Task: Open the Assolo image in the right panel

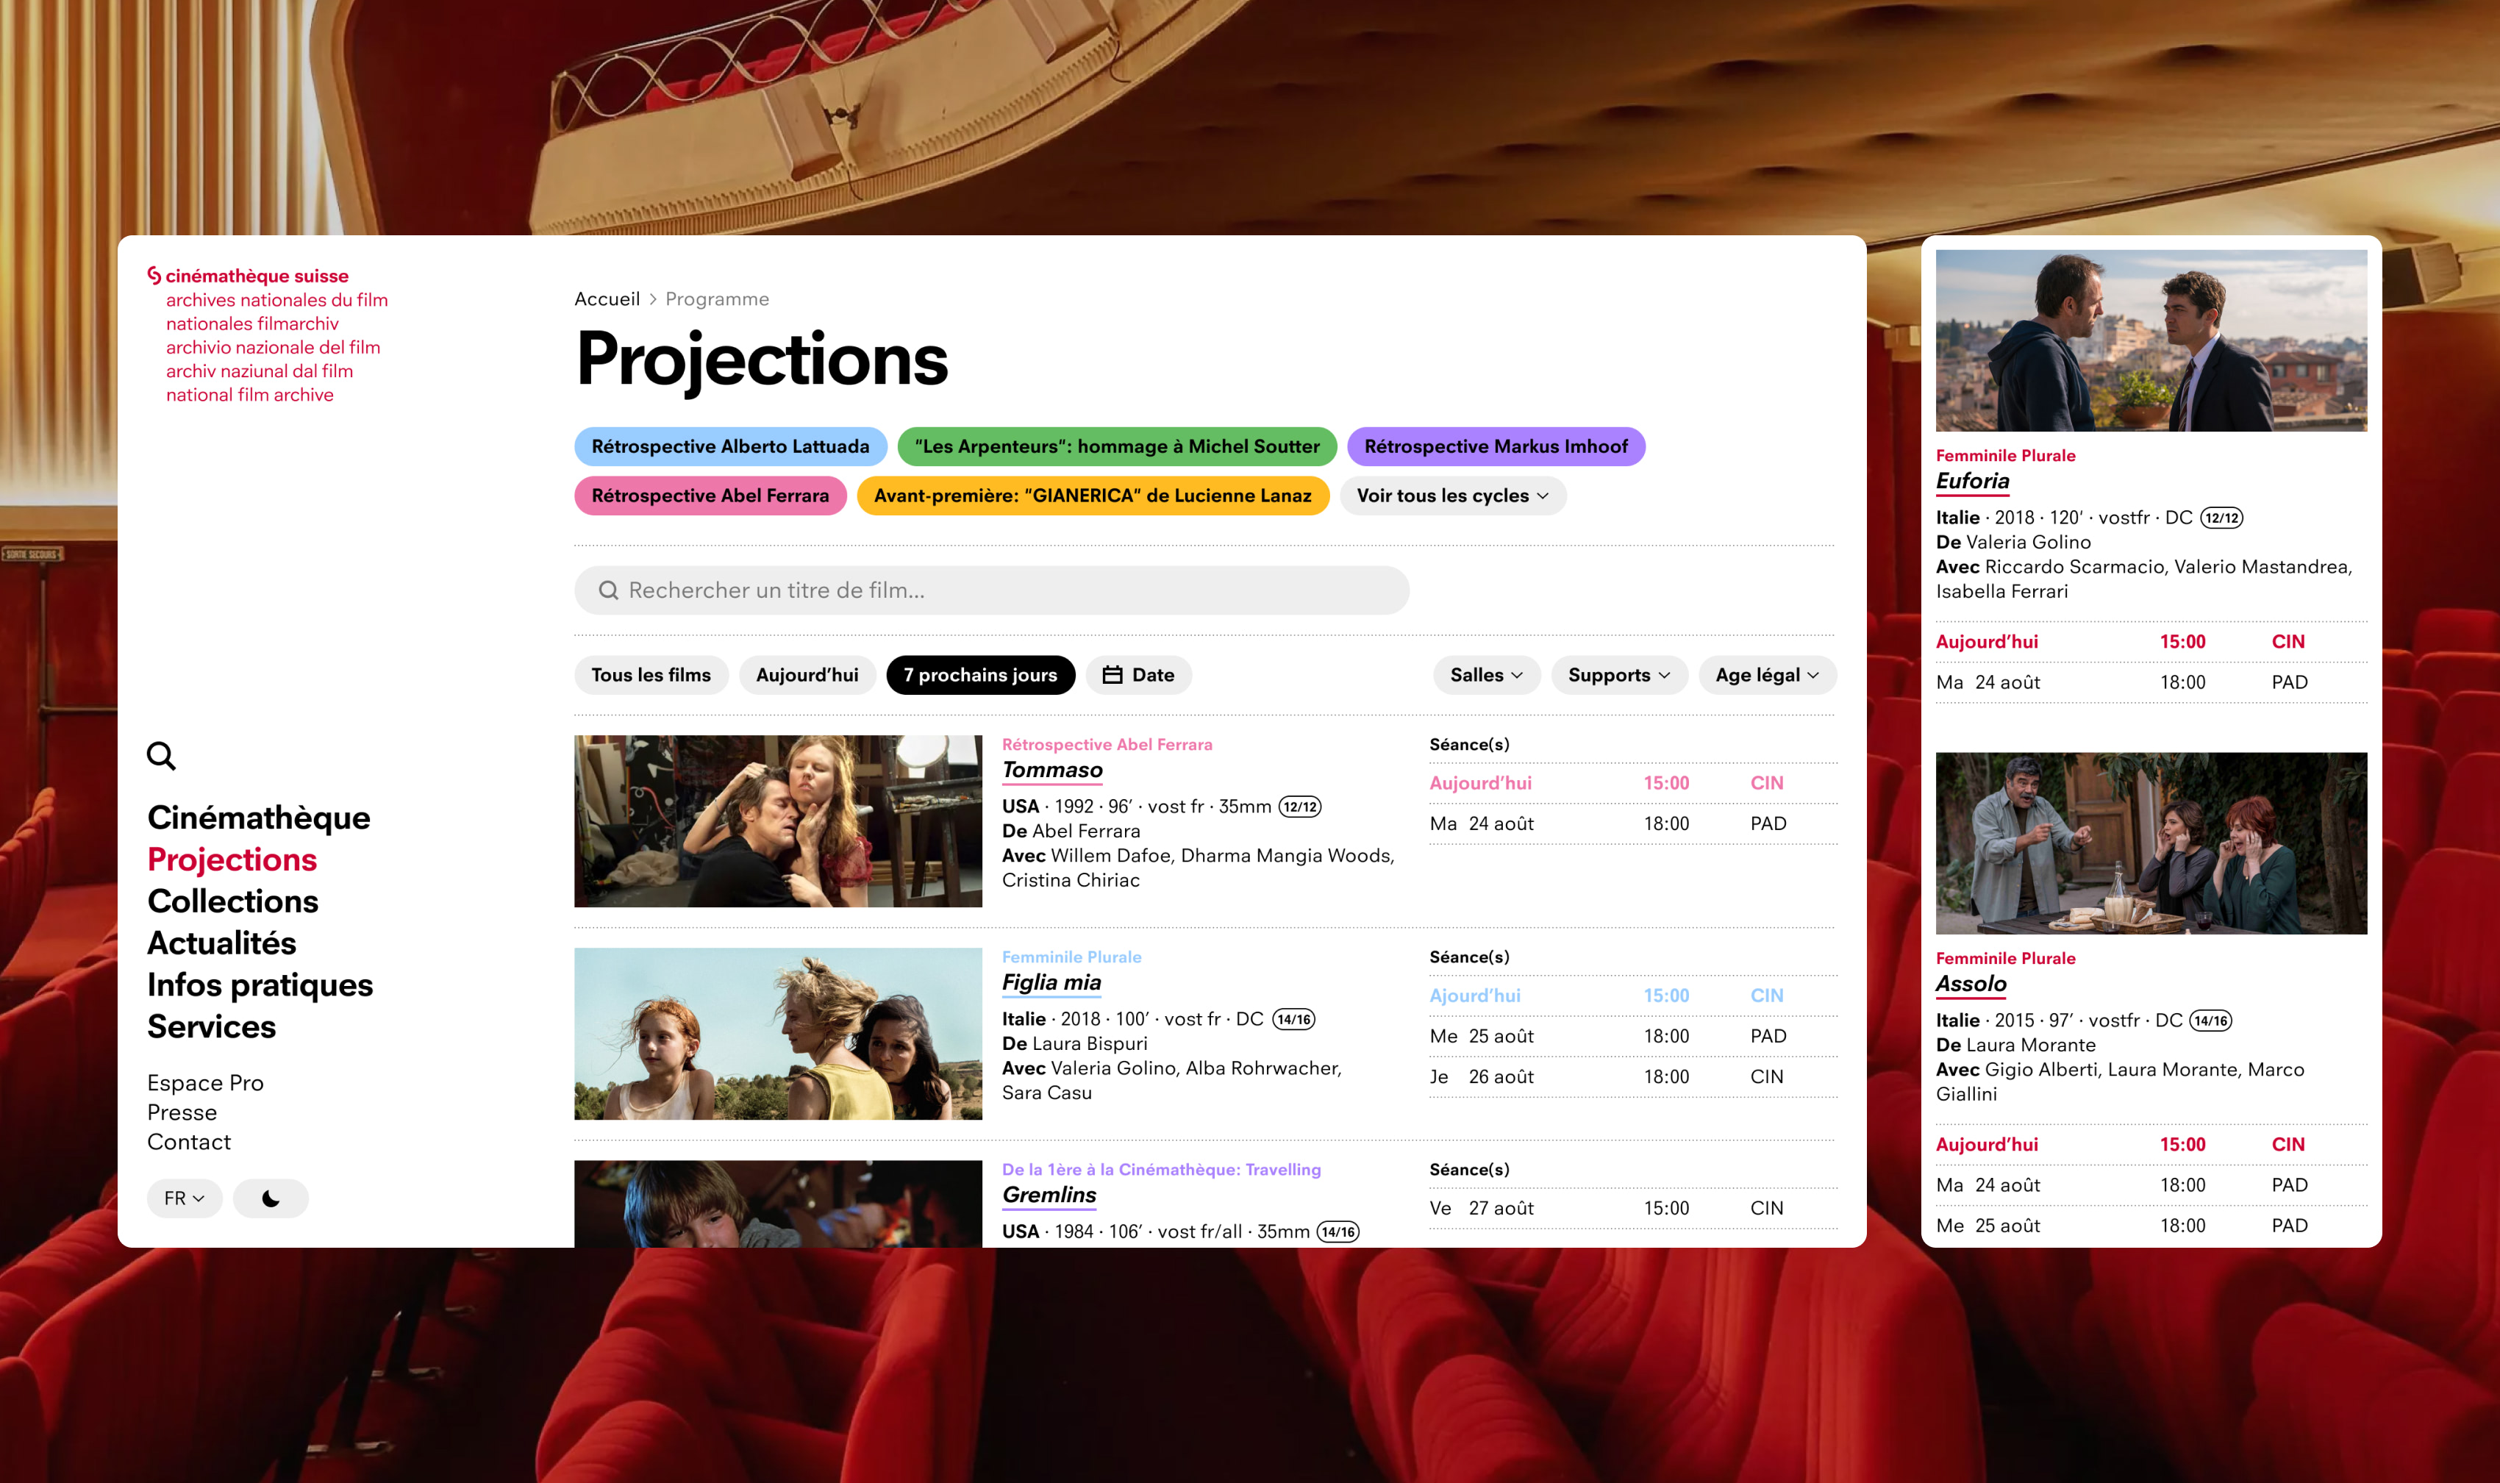Action: pos(2150,843)
